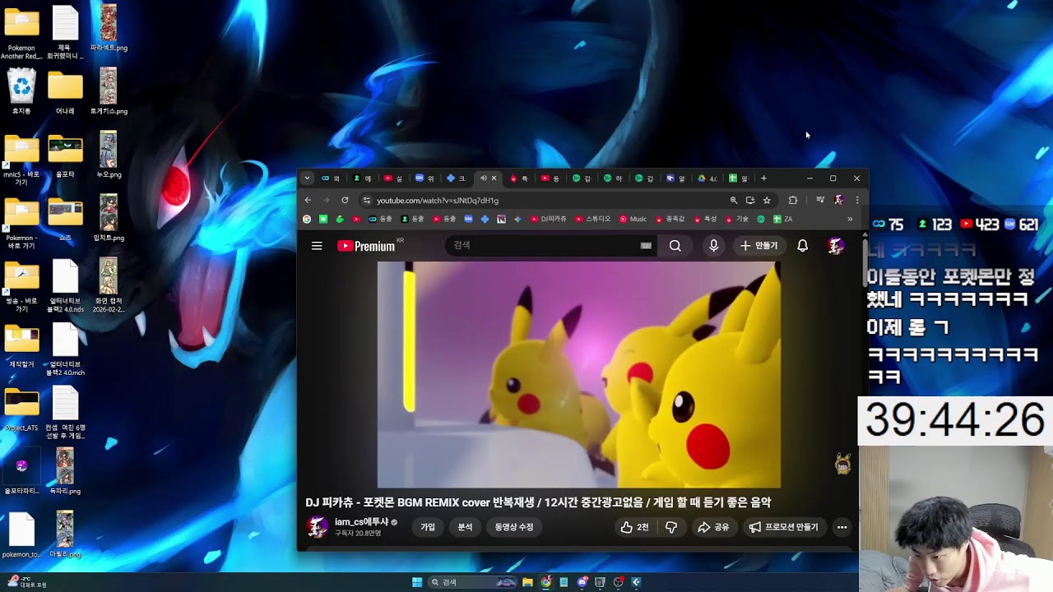
Task: Click the Windows taskbar search box
Action: click(x=472, y=582)
